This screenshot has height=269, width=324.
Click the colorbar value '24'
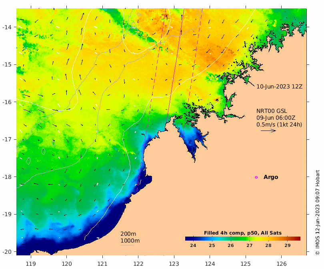click(193, 245)
